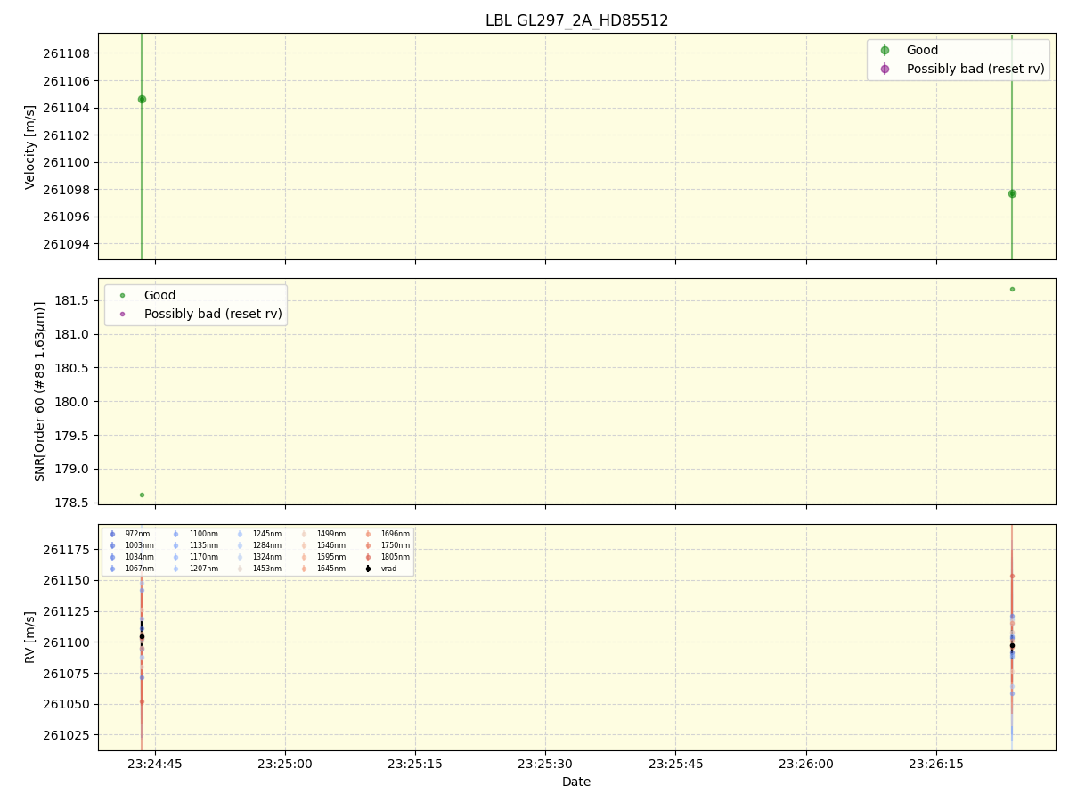This screenshot has height=802, width=1069.
Task: Select the second velocity point near 261097.7
Action: 1012,193
